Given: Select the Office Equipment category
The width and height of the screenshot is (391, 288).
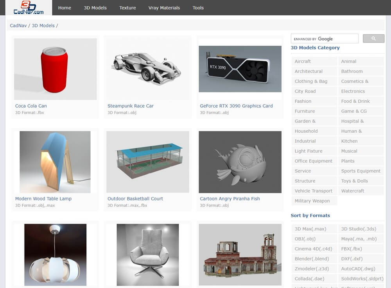Looking at the screenshot, I should coord(314,161).
